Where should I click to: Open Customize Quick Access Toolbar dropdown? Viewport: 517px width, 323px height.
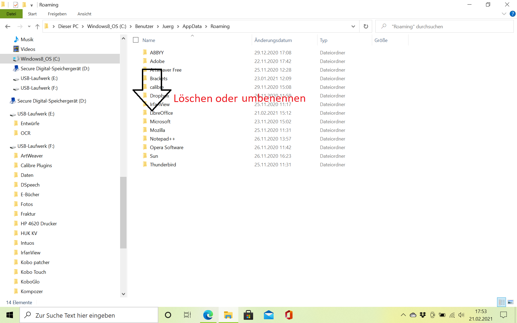(x=32, y=5)
